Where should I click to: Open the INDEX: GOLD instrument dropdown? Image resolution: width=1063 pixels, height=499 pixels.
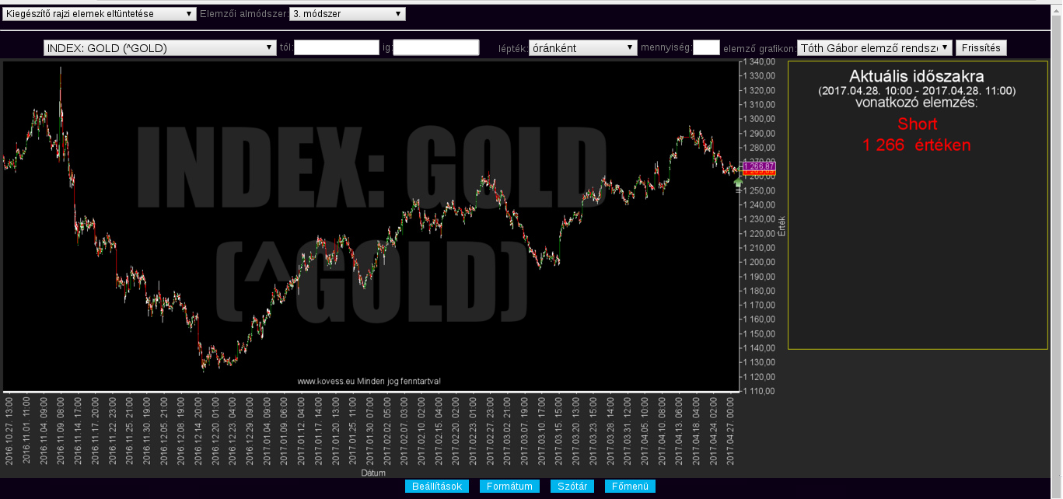[x=157, y=48]
